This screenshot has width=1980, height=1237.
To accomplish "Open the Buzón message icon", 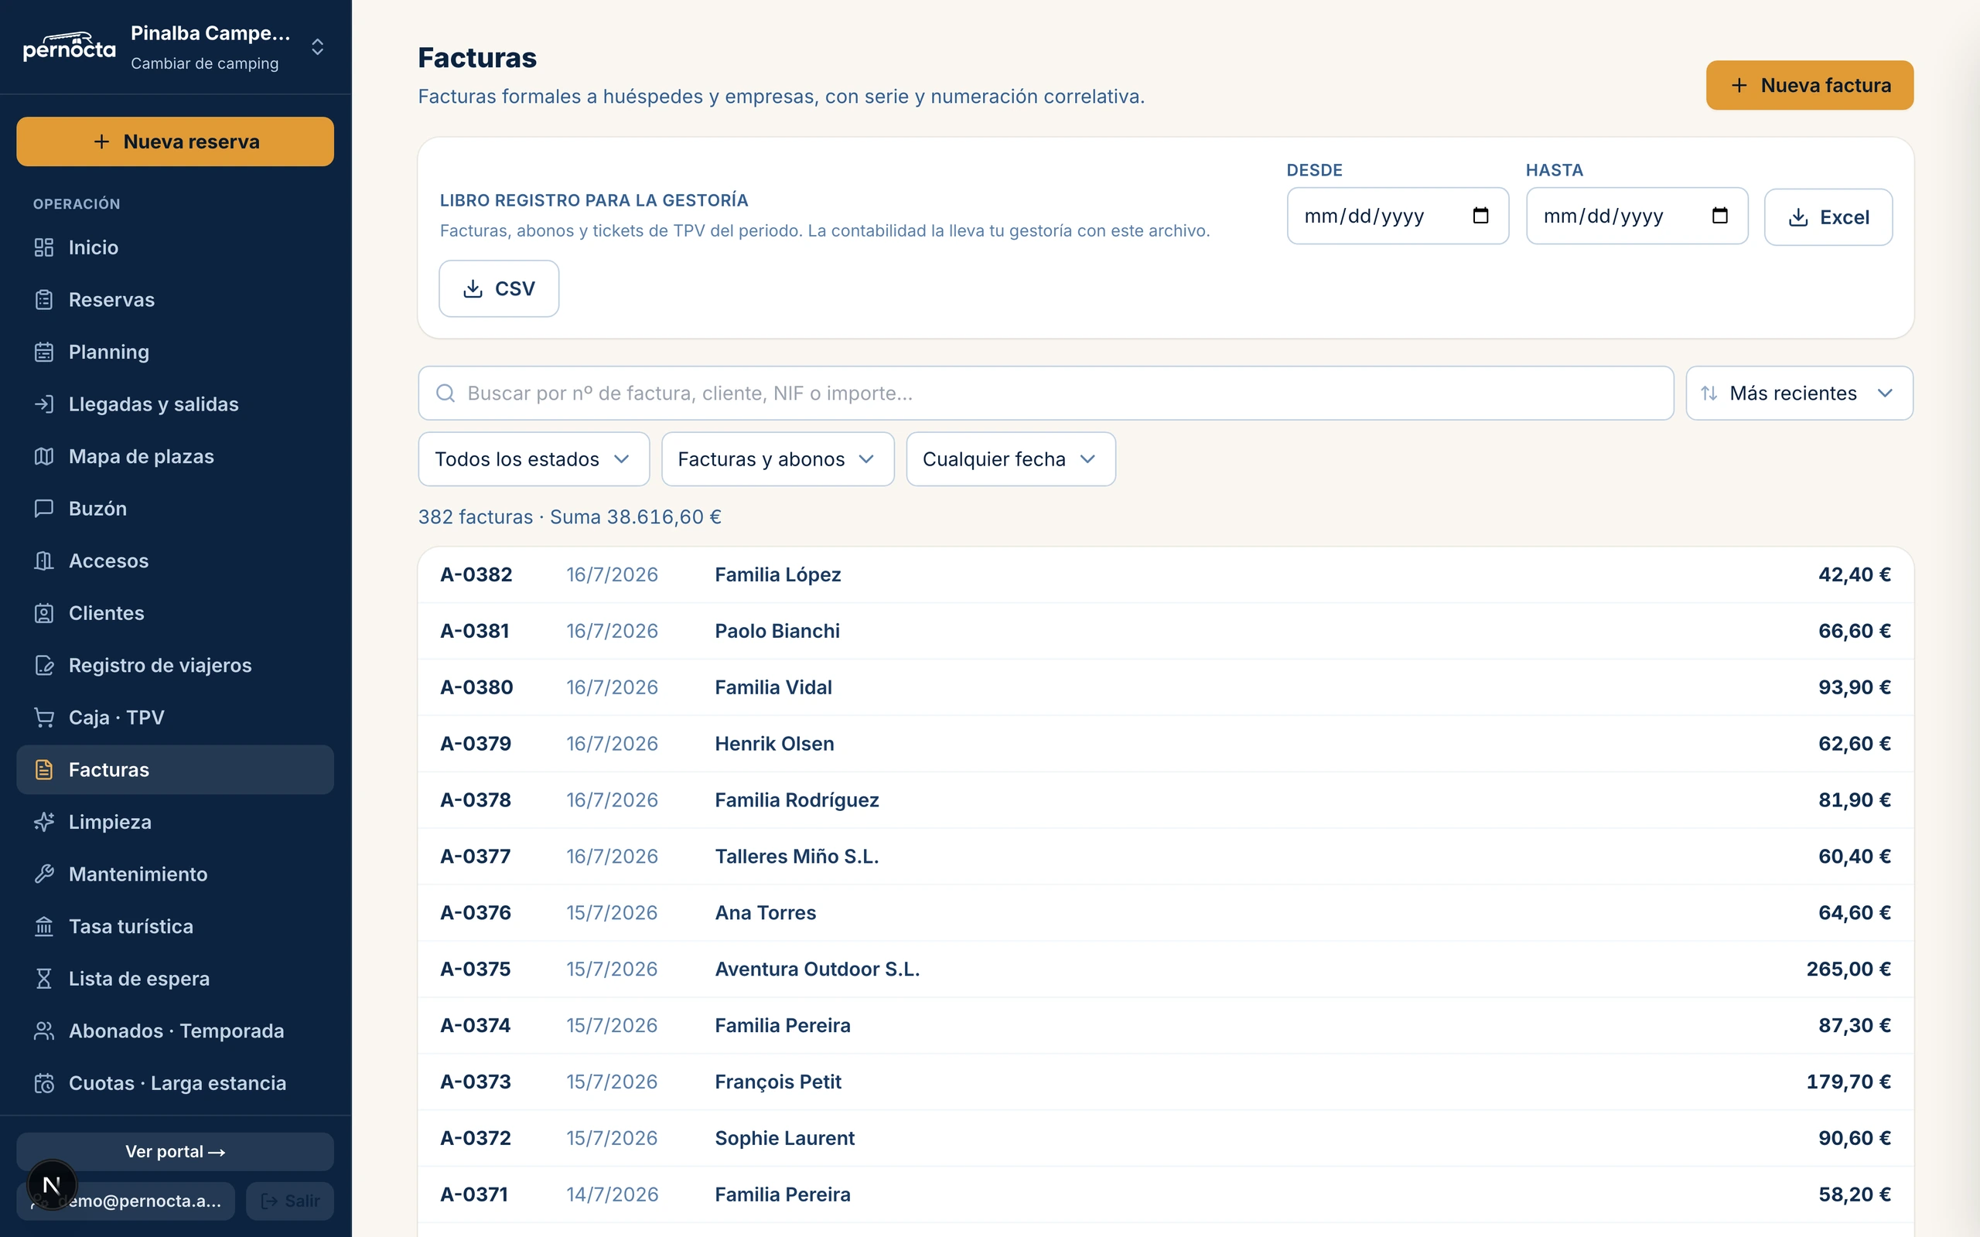I will click(x=44, y=509).
